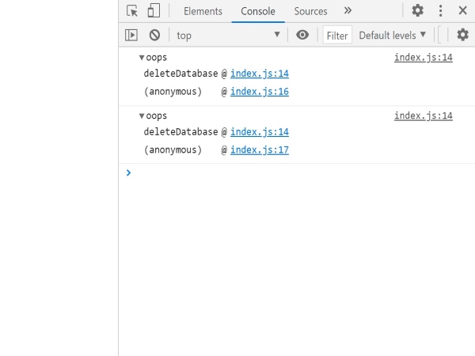Open the top JavaScript context dropdown
Screen dimensions: 475x356
click(x=228, y=35)
